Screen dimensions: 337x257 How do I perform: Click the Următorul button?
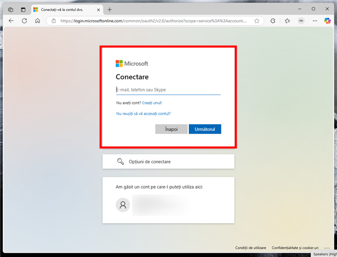click(205, 129)
